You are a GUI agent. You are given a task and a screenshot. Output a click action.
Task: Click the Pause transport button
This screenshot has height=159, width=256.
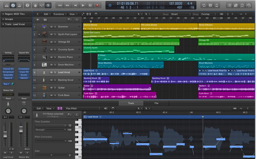click(x=90, y=5)
